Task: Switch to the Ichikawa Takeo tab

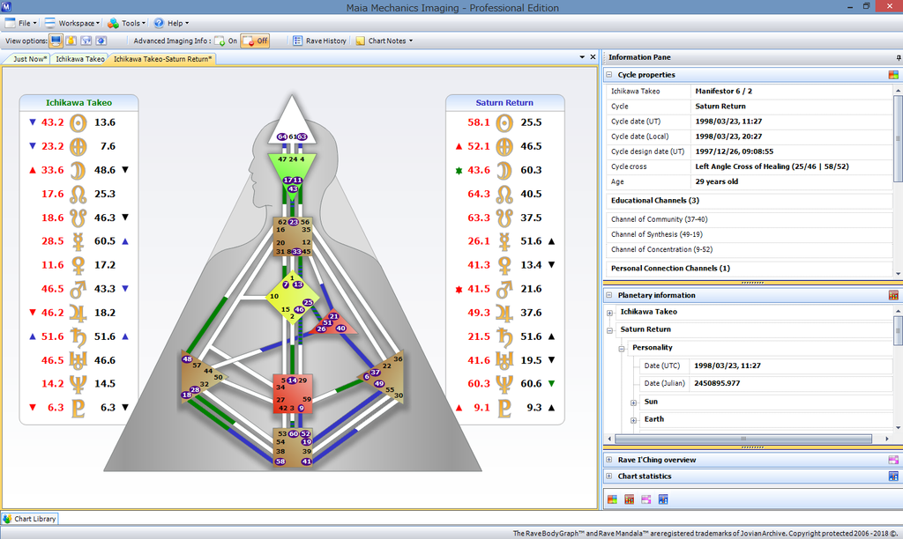Action: (x=79, y=59)
